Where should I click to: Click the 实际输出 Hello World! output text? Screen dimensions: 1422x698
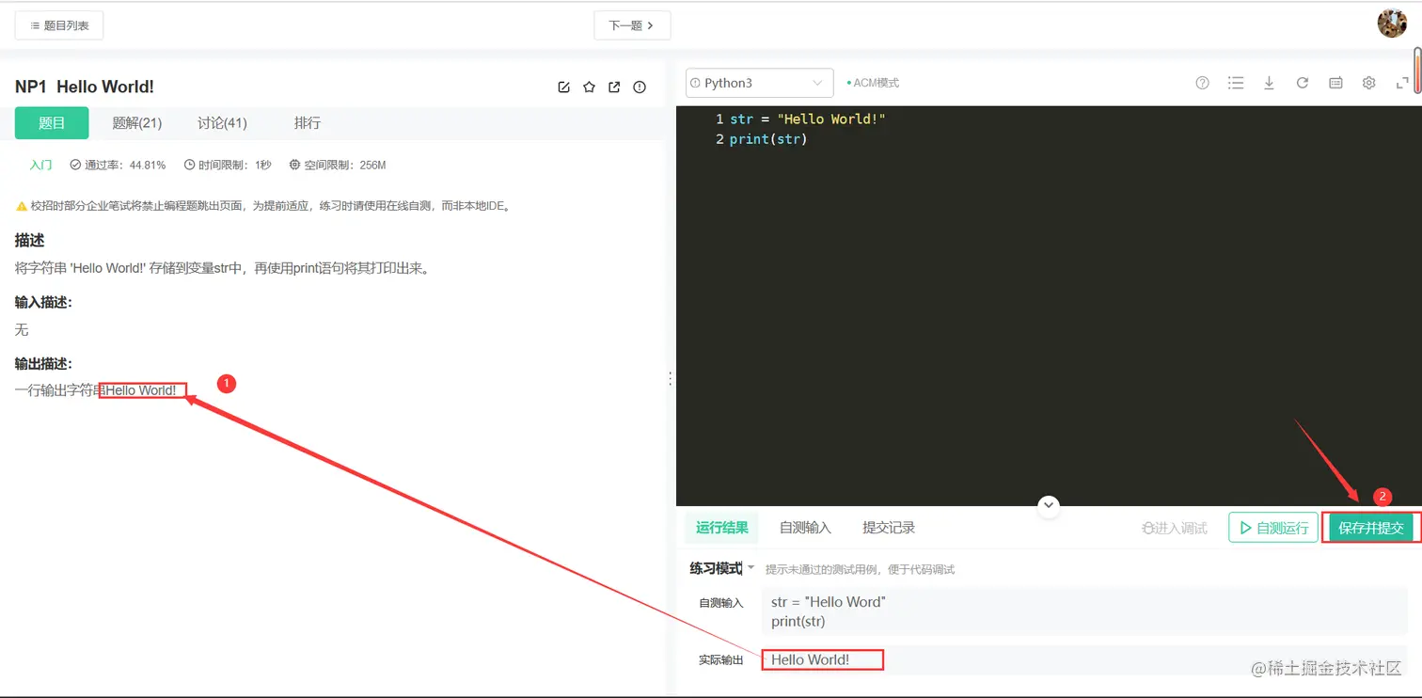(x=810, y=659)
